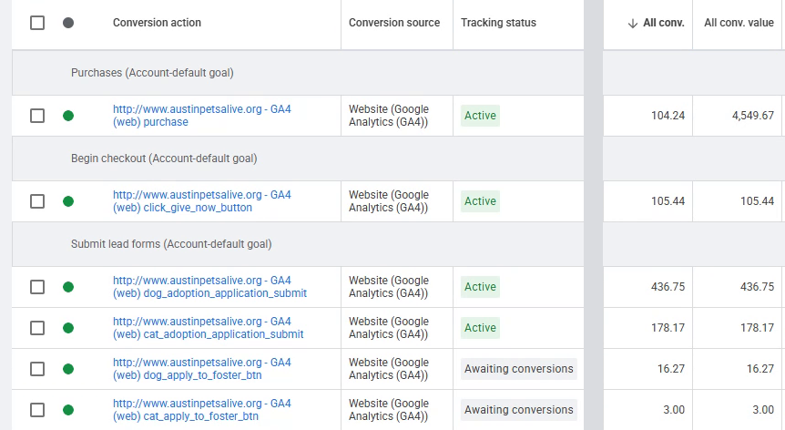The width and height of the screenshot is (785, 430).
Task: Click Awaiting conversions badge for dog_apply_to_foster_btn
Action: point(519,369)
